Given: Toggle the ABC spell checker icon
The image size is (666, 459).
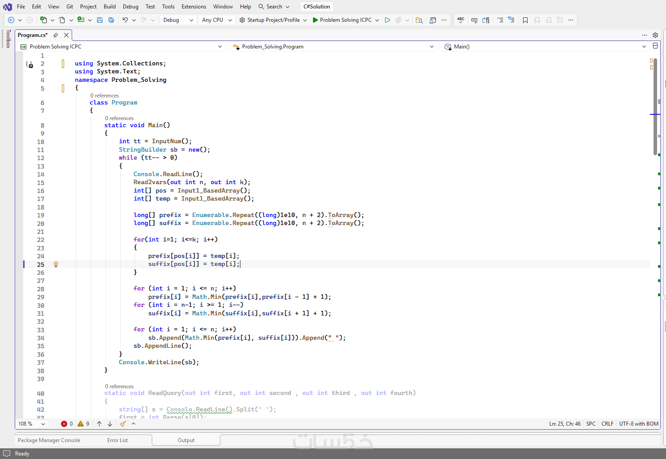Looking at the screenshot, I should tap(461, 20).
